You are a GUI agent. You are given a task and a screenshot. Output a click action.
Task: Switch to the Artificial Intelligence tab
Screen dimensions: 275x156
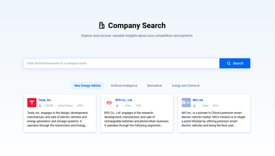124,86
